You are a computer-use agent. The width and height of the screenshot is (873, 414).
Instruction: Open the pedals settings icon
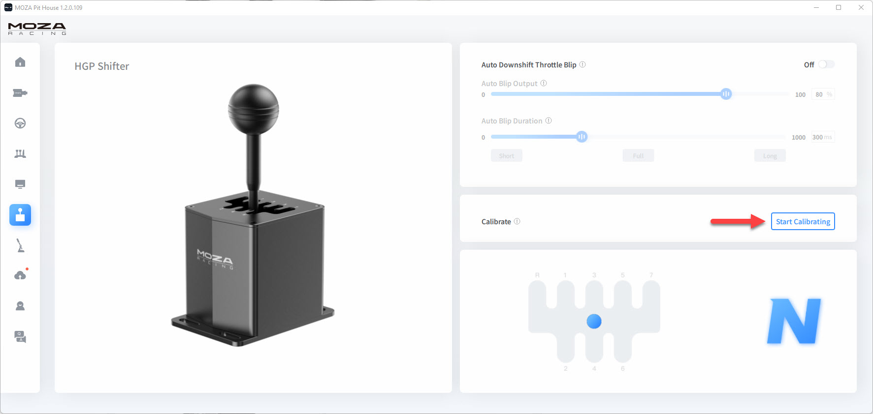(x=20, y=154)
